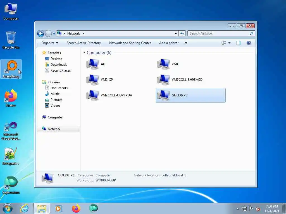This screenshot has width=286, height=214.
Task: Select Notepad++ desktop shortcut
Action: [x=11, y=156]
